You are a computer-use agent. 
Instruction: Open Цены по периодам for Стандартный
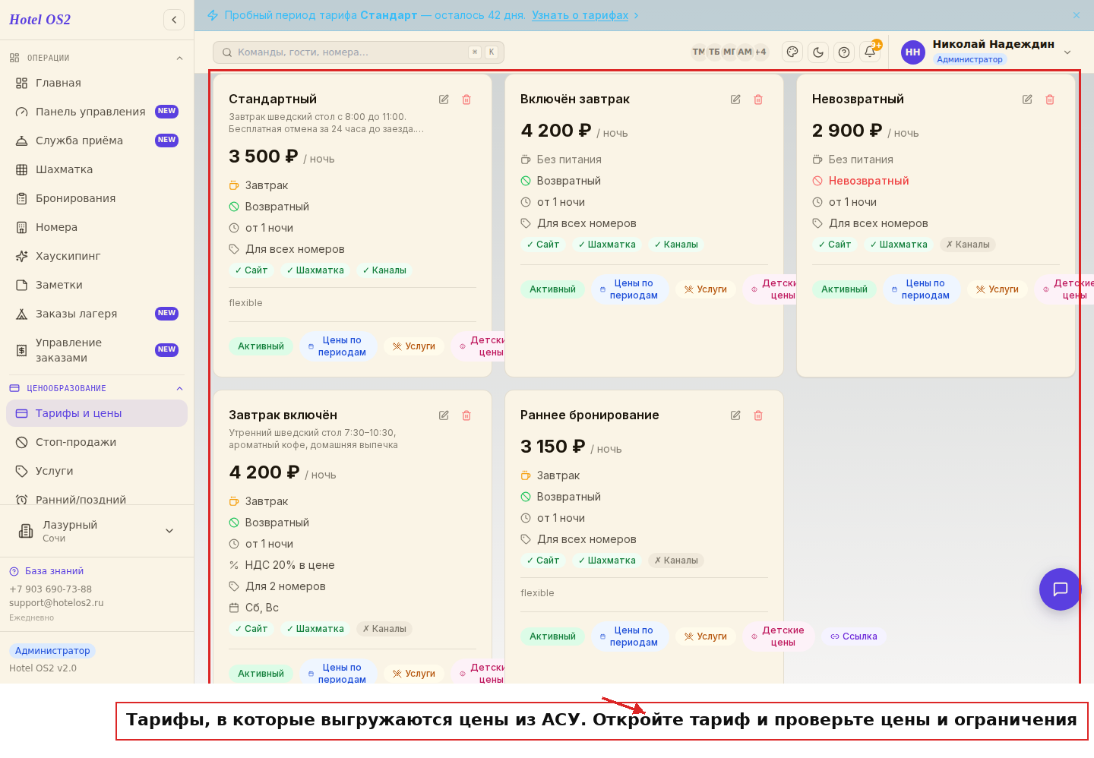tap(337, 346)
